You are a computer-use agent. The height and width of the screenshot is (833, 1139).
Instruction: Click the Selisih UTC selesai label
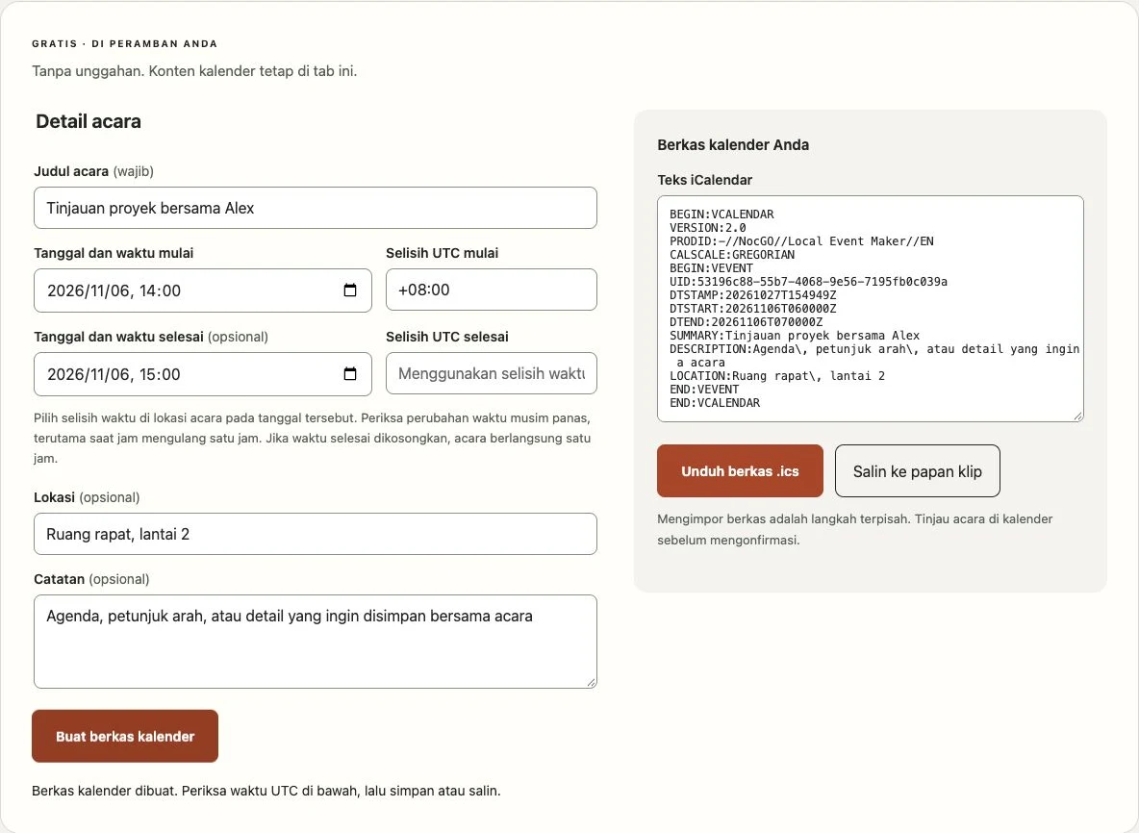pos(446,337)
